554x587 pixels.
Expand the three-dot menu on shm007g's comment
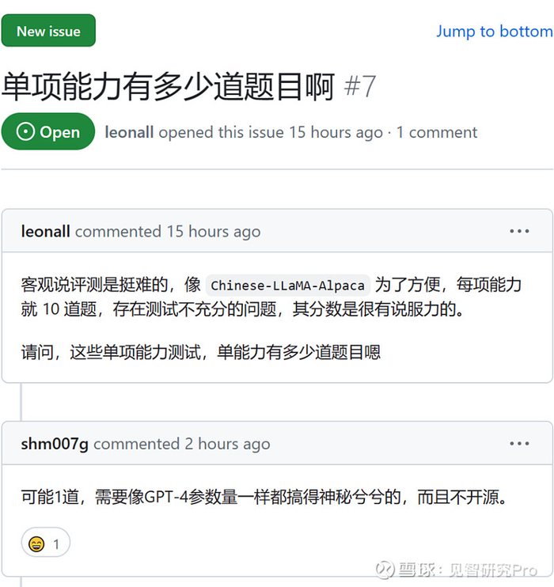pyautogui.click(x=519, y=444)
